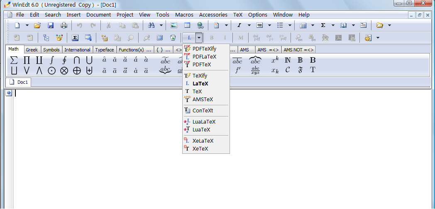
Task: Select bold LaTeX entry in compiler menu
Action: point(206,83)
